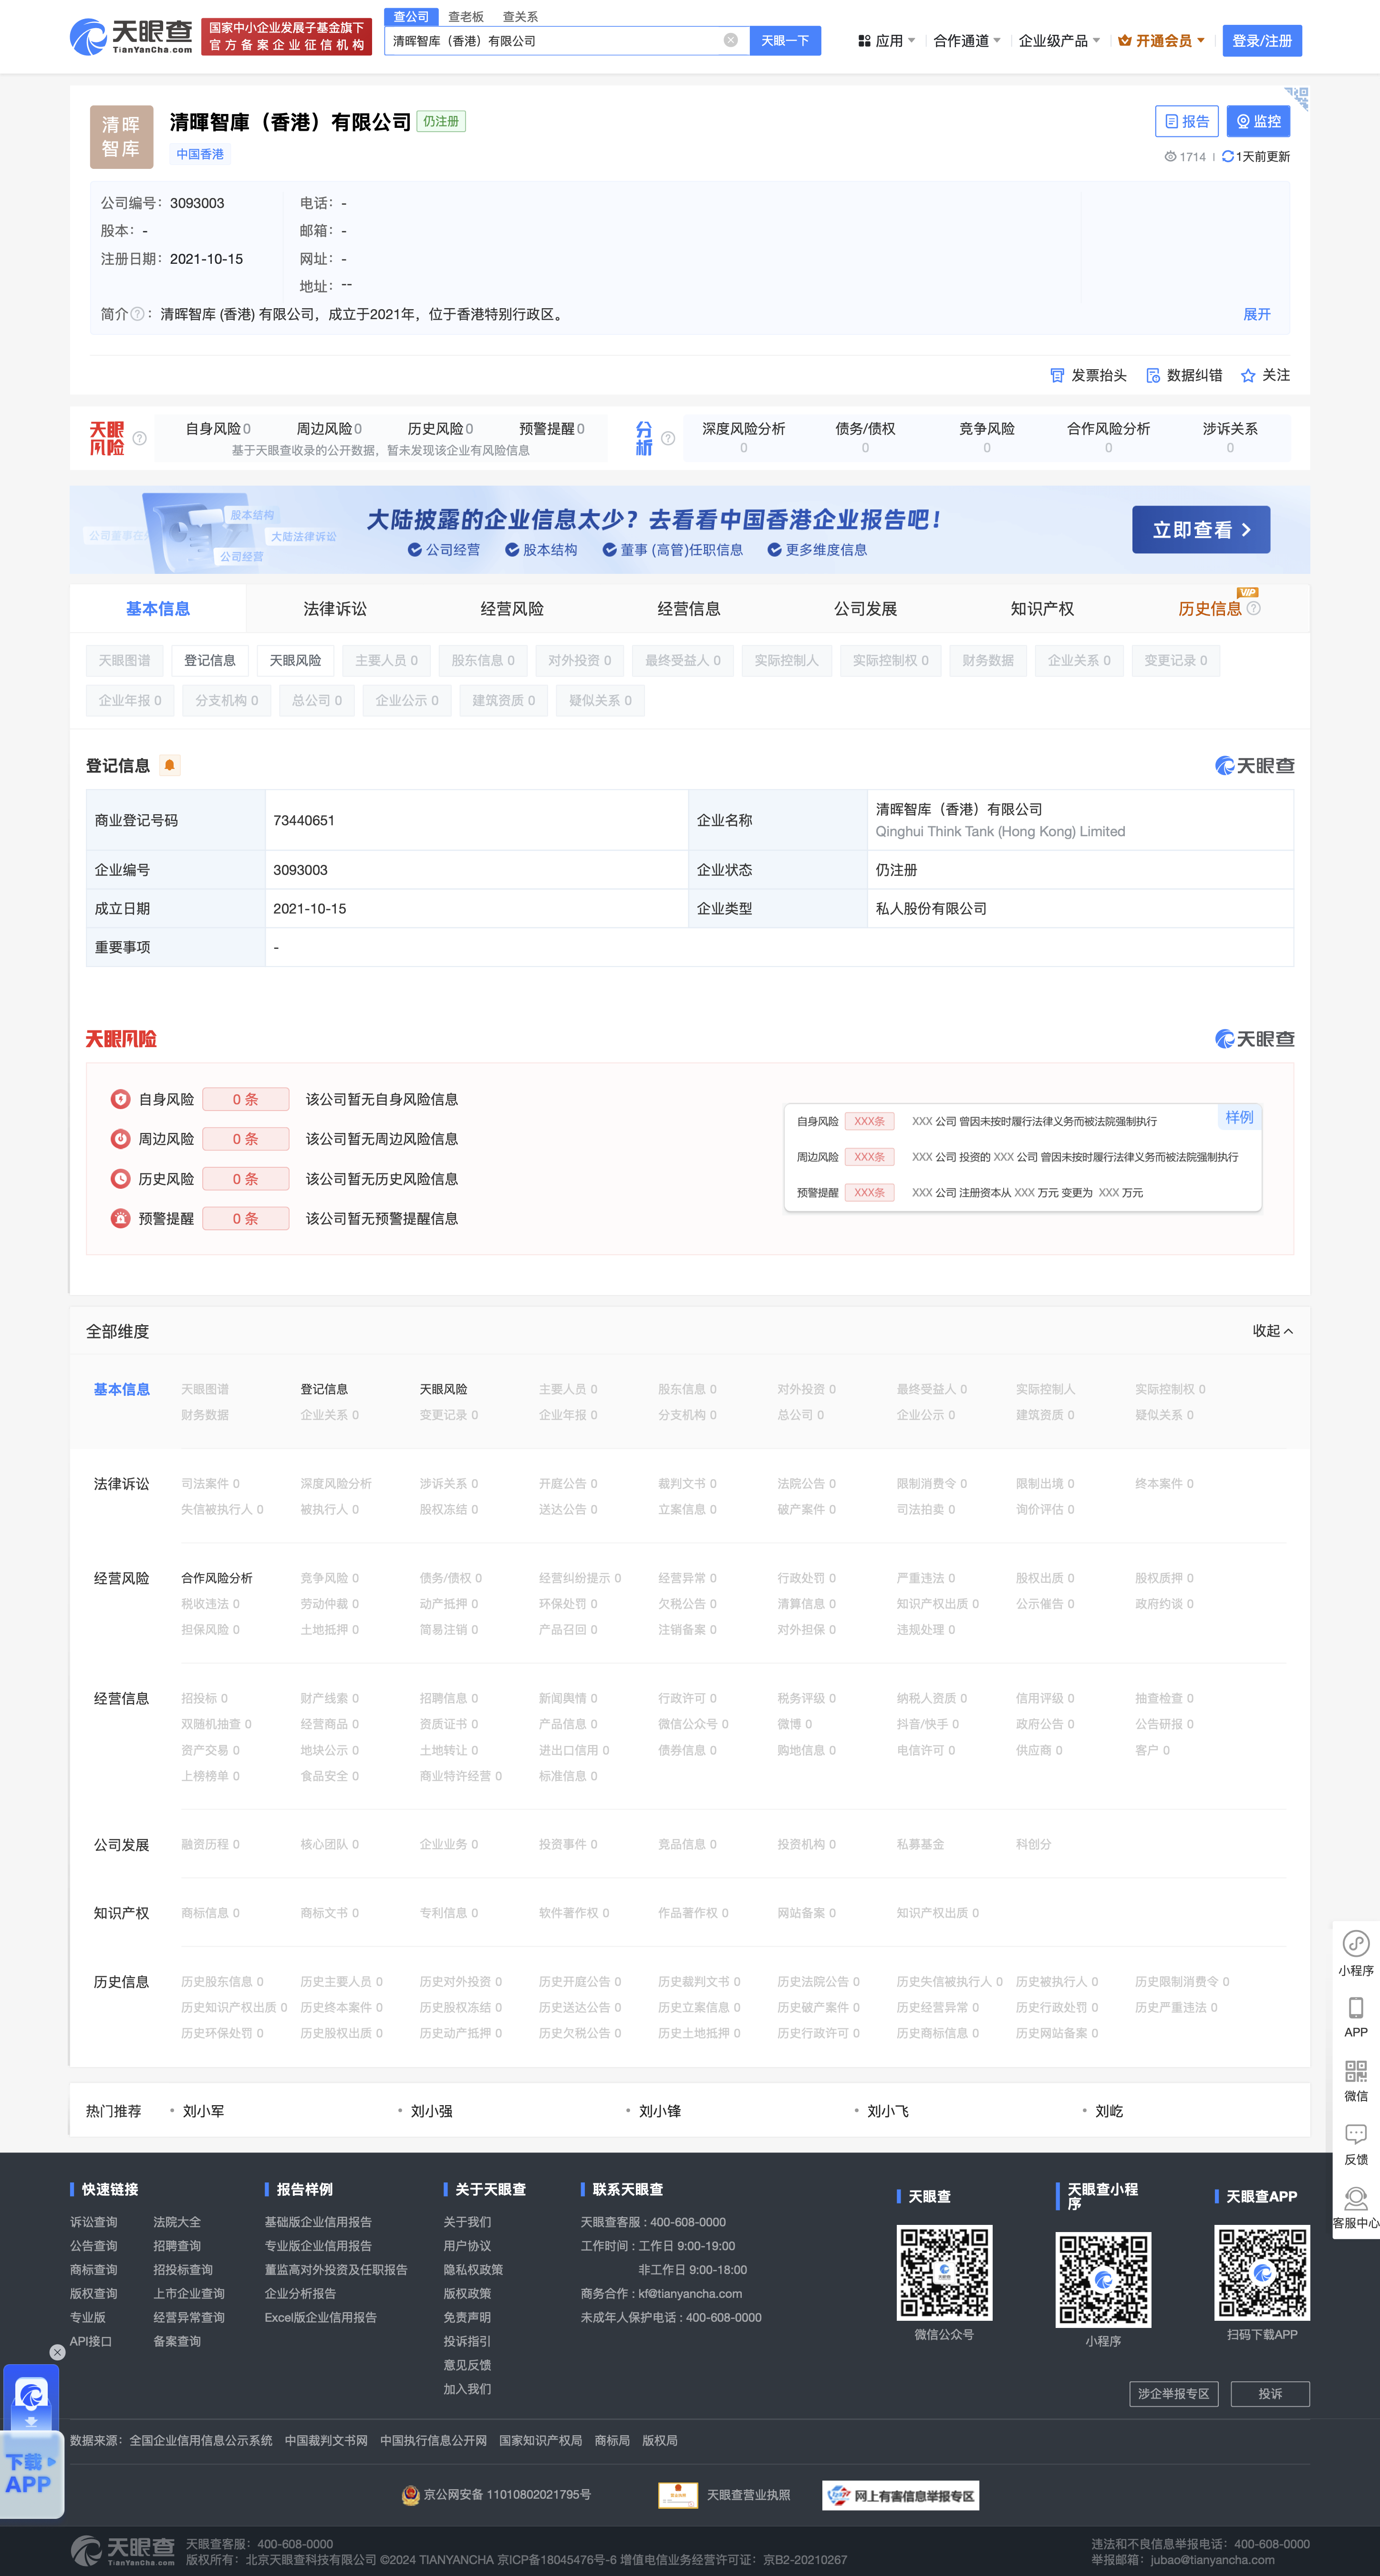This screenshot has width=1380, height=2576.
Task: Collapse 全部维度 section with 收起
Action: [x=1272, y=1330]
